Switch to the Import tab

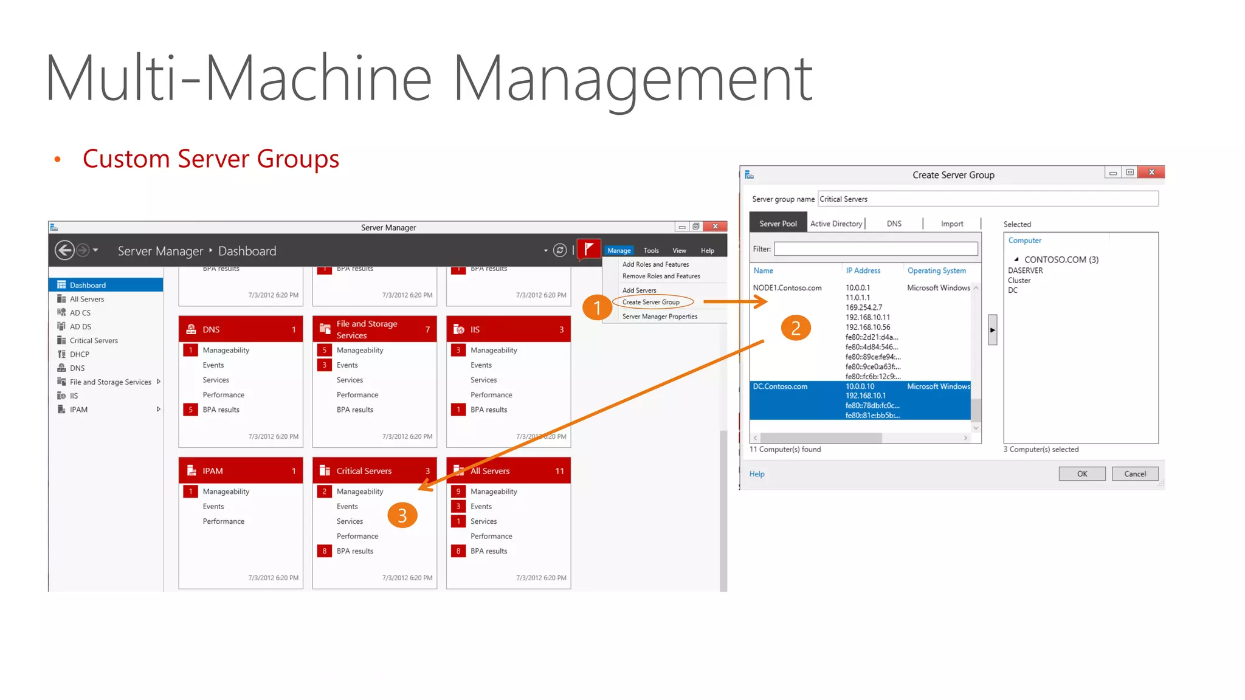point(951,224)
